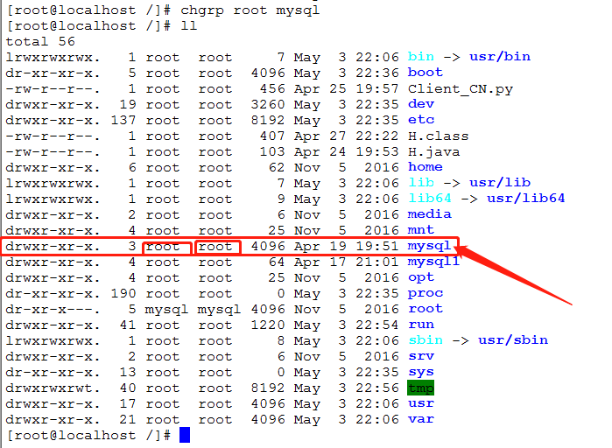Viewport: 612px width, 448px height.
Task: Click the size '3260' on dev row
Action: coord(268,104)
